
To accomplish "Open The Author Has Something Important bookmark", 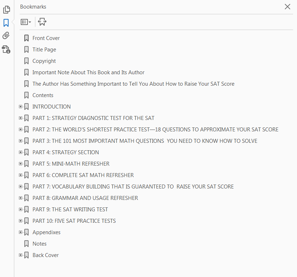I will click(x=133, y=84).
